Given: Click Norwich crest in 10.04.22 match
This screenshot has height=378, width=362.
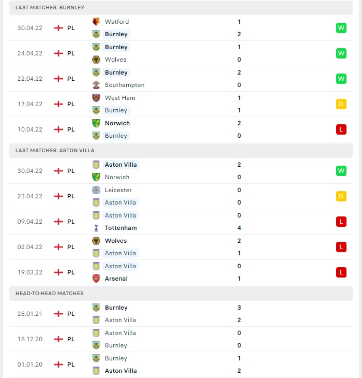Looking at the screenshot, I should [x=96, y=123].
